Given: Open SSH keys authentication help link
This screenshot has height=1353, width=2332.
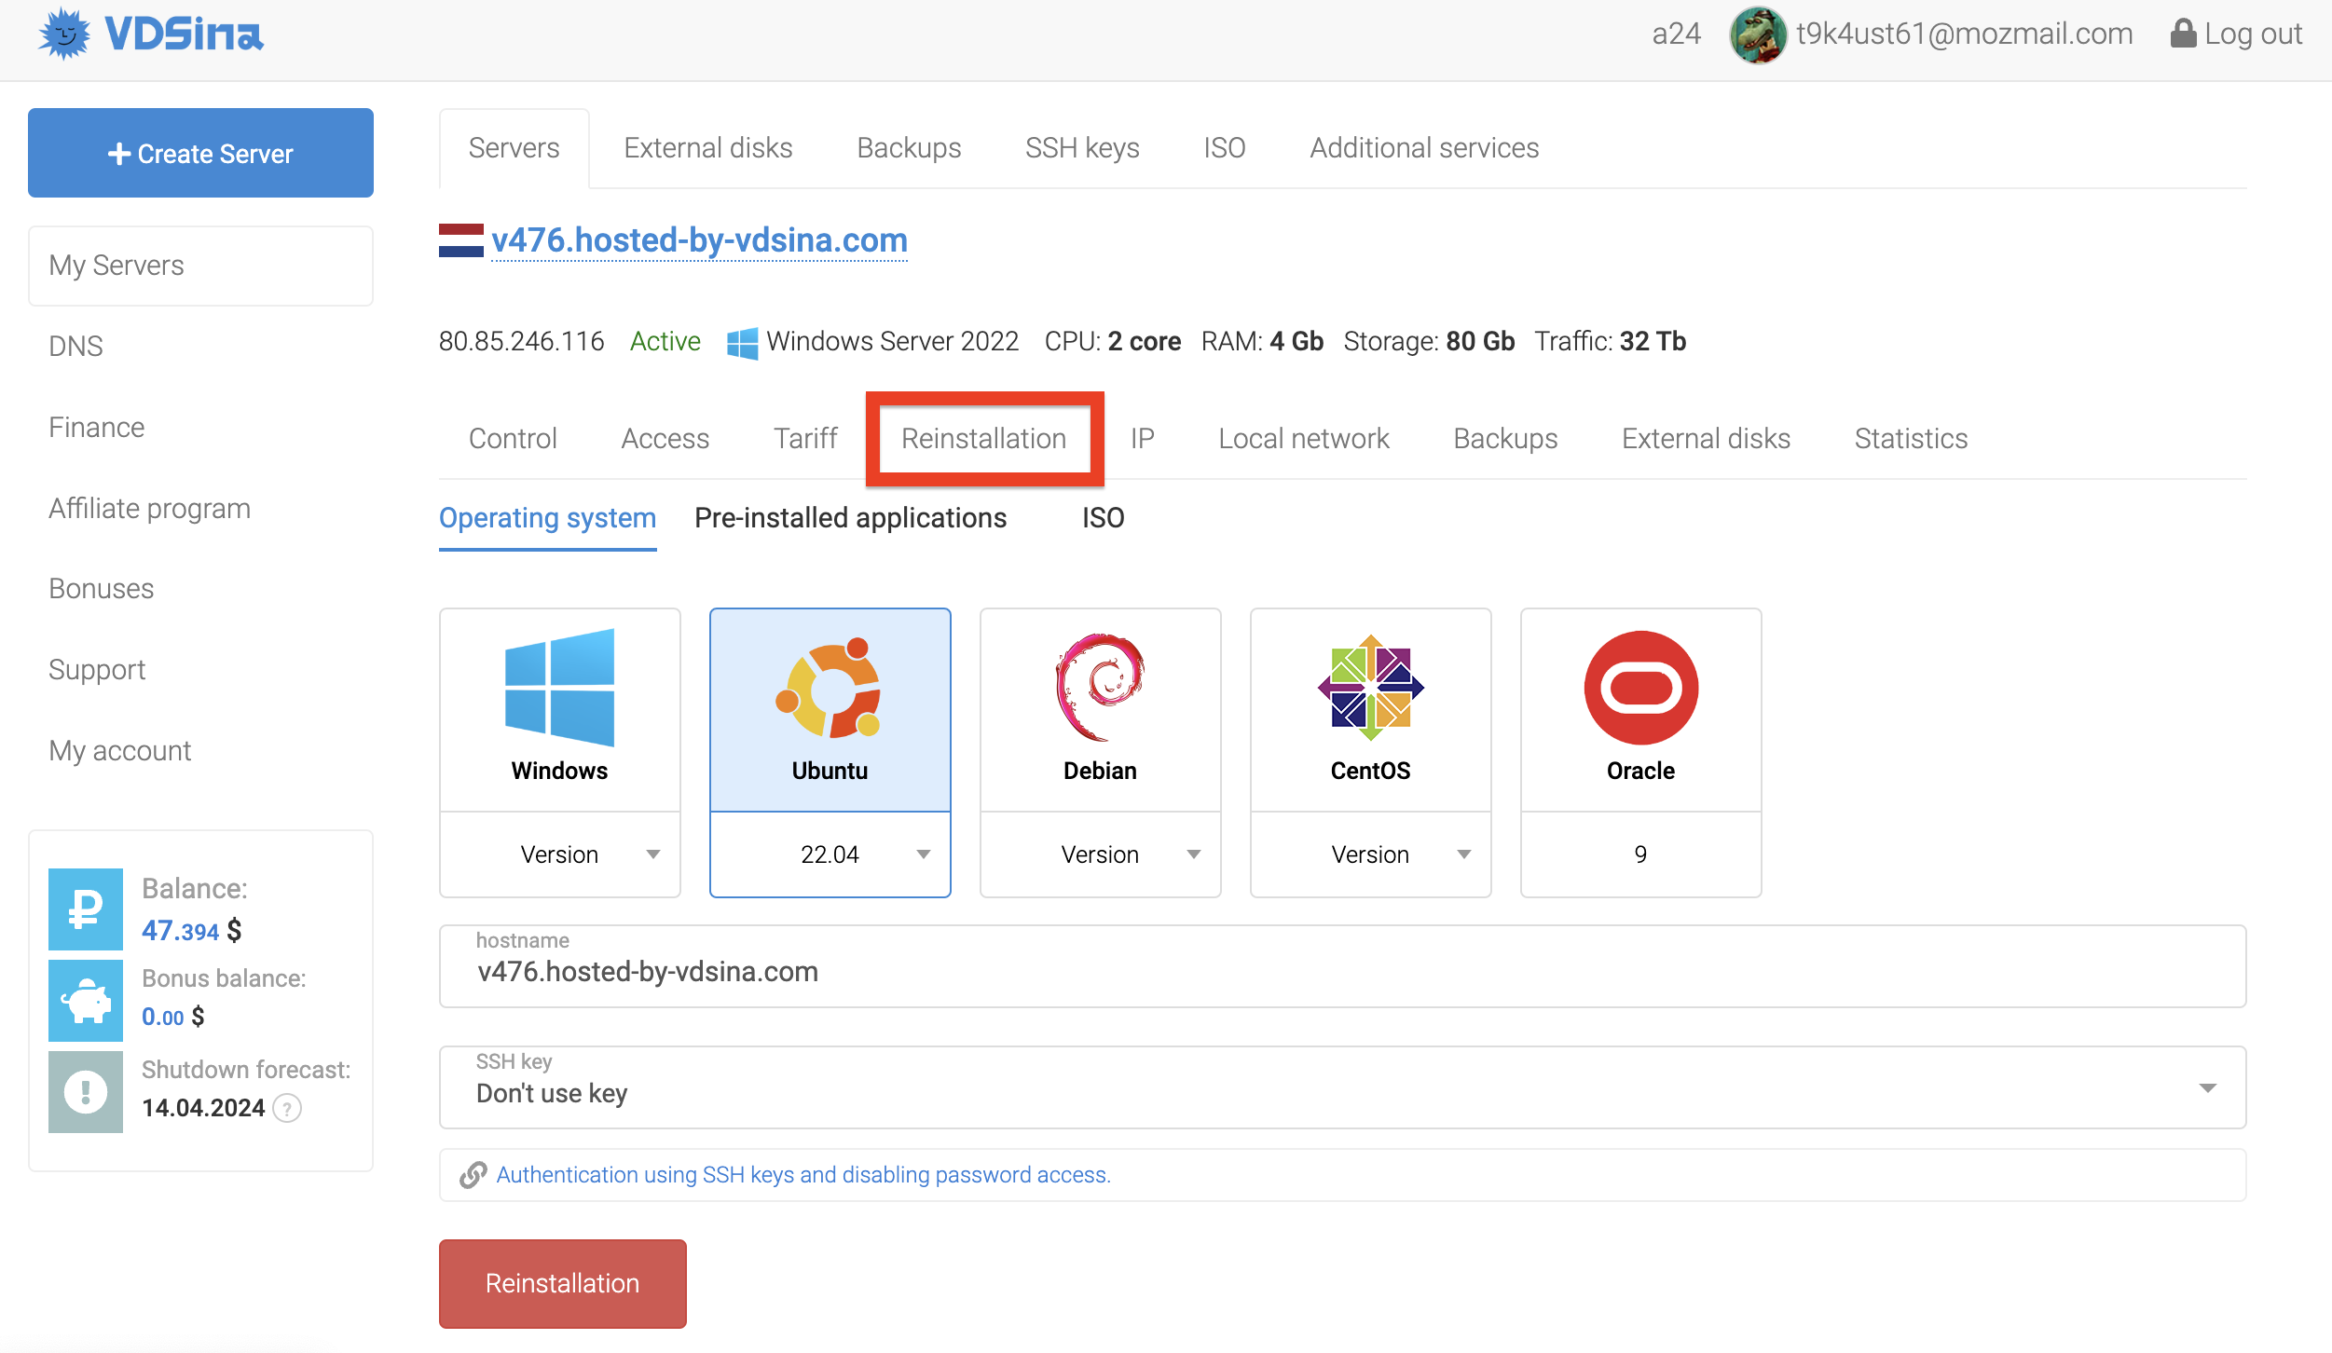Looking at the screenshot, I should [x=803, y=1175].
